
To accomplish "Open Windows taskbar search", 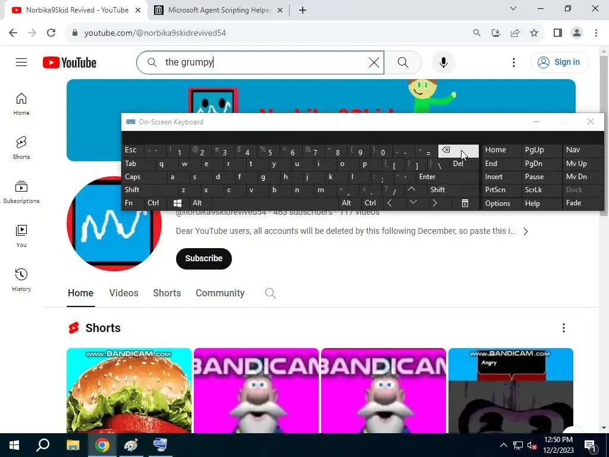I will pyautogui.click(x=43, y=445).
